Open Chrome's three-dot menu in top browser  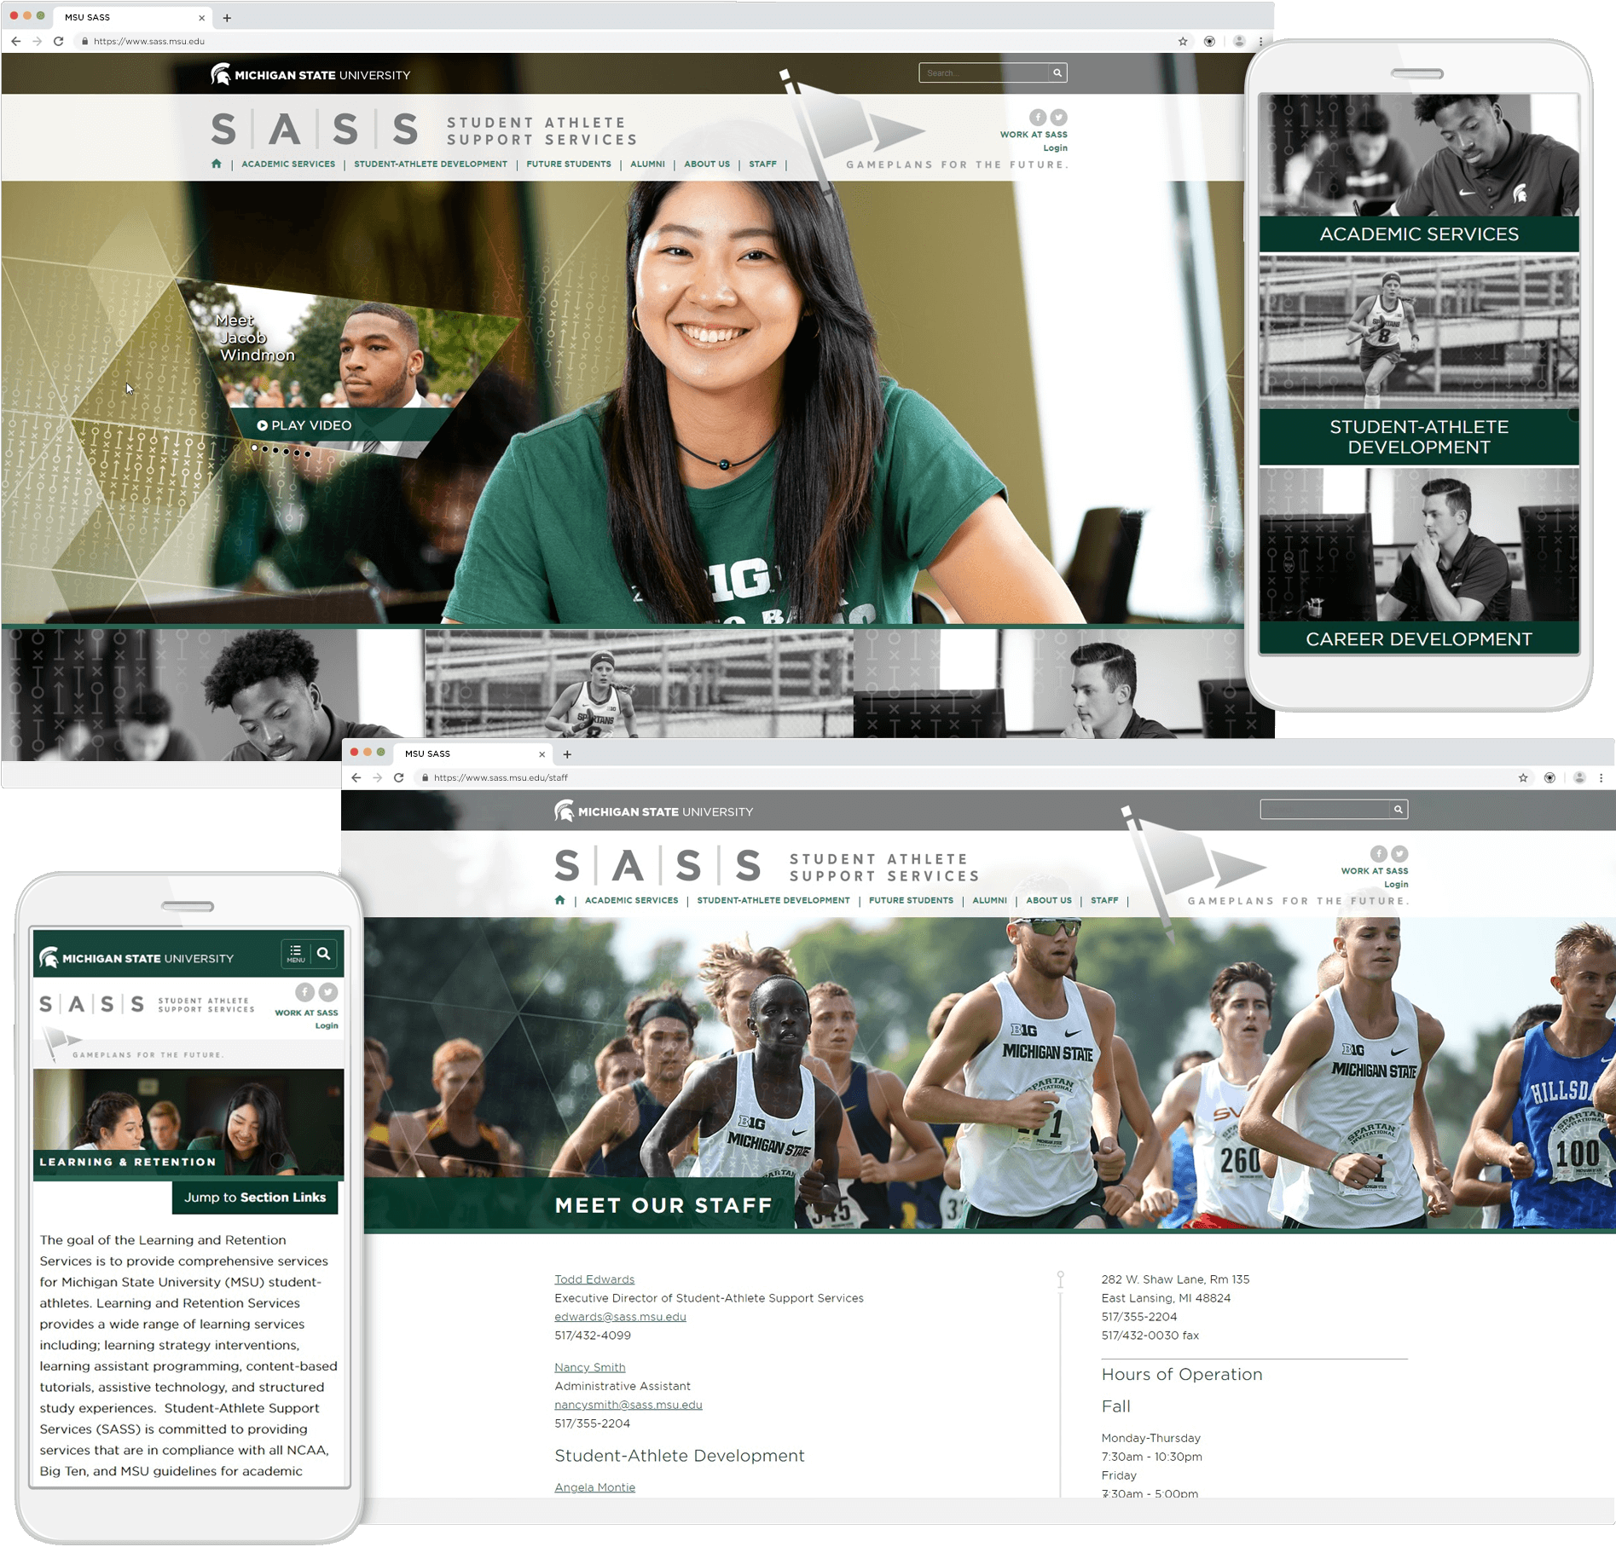click(1260, 41)
